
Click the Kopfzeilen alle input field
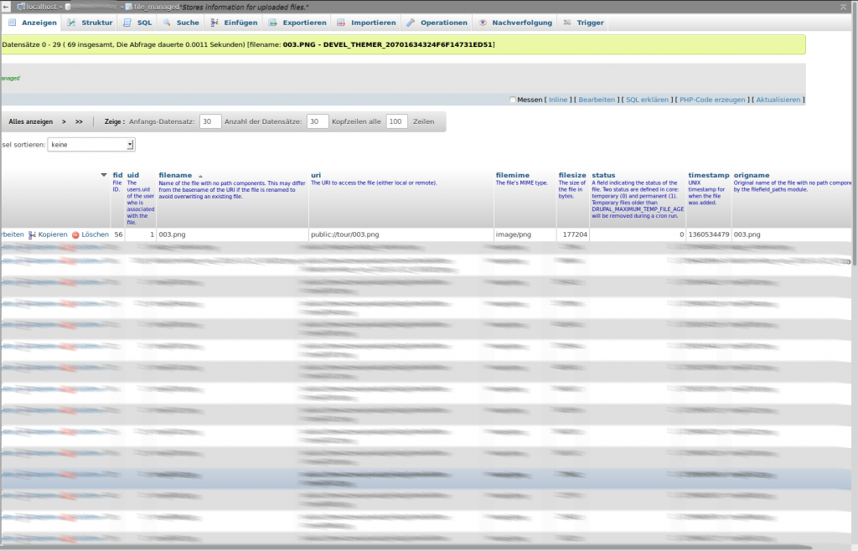point(396,121)
